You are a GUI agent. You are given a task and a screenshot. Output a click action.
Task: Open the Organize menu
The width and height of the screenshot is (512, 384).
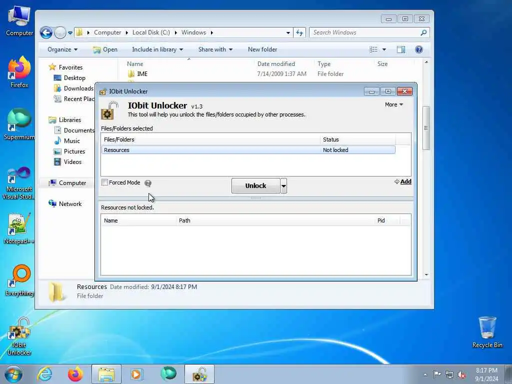(62, 49)
